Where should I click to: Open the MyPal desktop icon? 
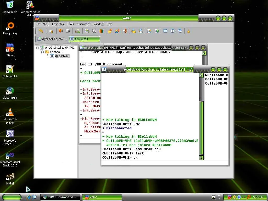tap(10, 179)
